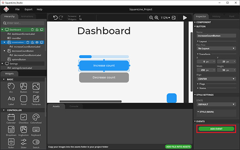Collapse the Dashboard tree node
This screenshot has height=150, width=240.
pyautogui.click(x=2, y=30)
